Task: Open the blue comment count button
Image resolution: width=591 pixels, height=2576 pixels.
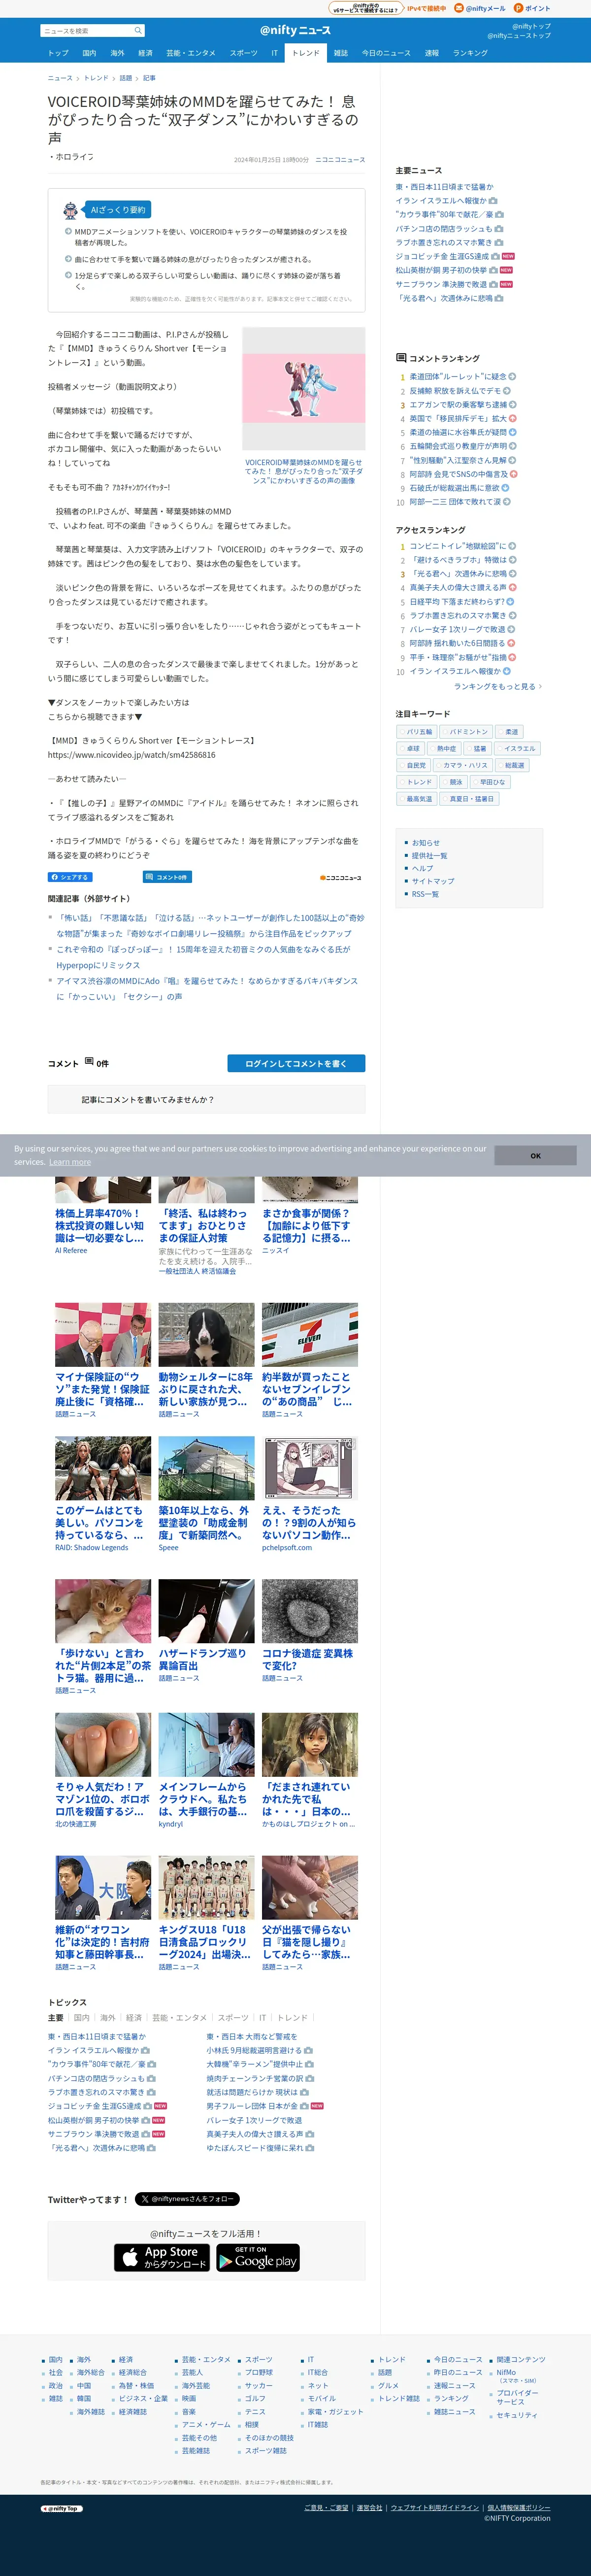Action: [x=167, y=877]
